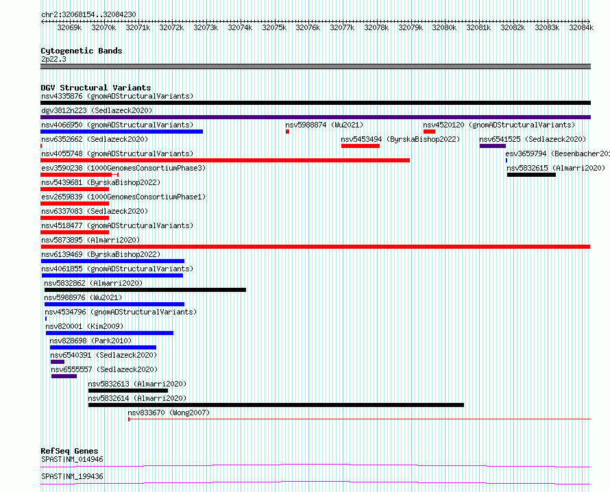Click the nsv828698 (Park2010) label
Image resolution: width=610 pixels, height=492 pixels.
tap(90, 341)
